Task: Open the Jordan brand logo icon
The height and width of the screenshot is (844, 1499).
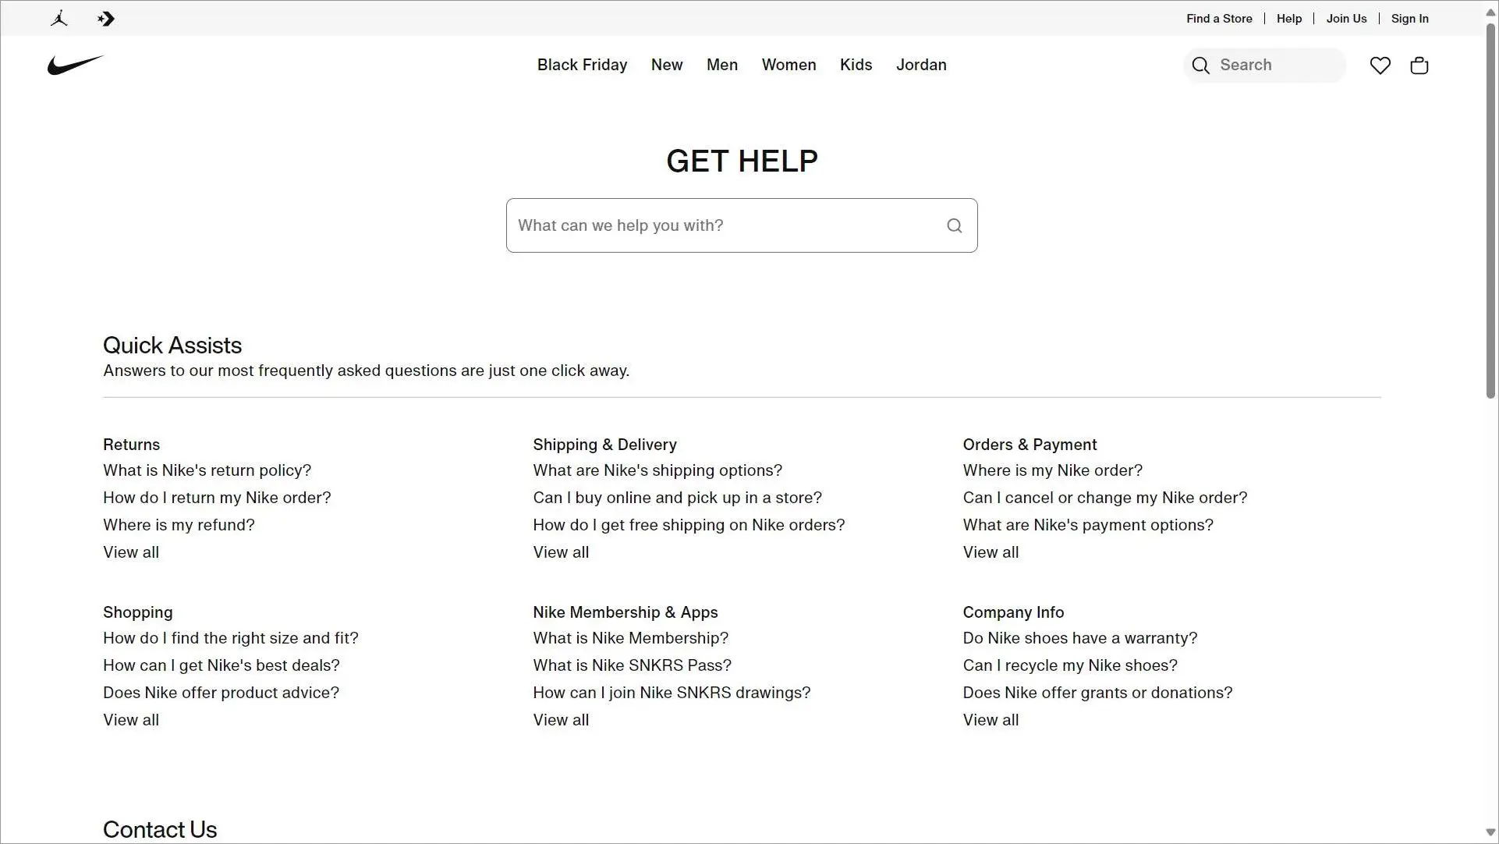Action: 59,19
